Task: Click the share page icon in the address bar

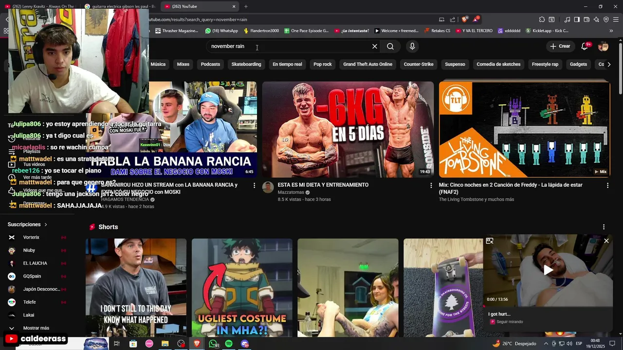Action: tap(453, 19)
